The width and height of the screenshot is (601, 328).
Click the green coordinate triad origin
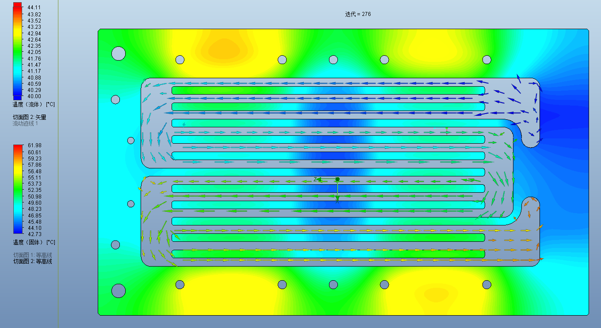(x=337, y=179)
